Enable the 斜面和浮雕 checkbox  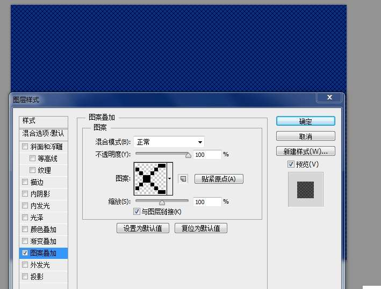click(25, 147)
